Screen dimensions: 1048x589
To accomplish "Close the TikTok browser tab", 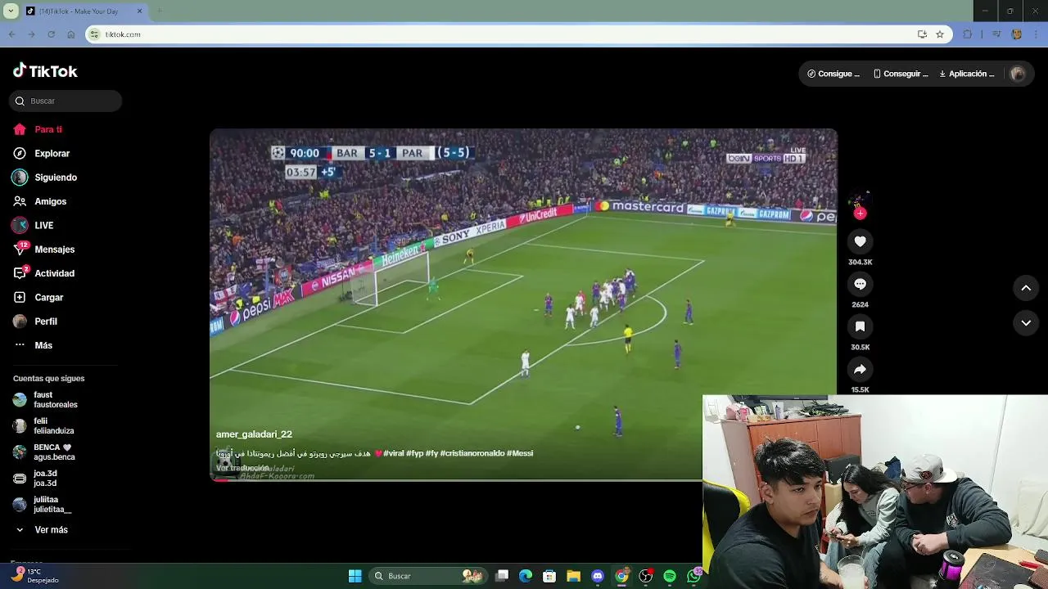I will click(x=139, y=11).
